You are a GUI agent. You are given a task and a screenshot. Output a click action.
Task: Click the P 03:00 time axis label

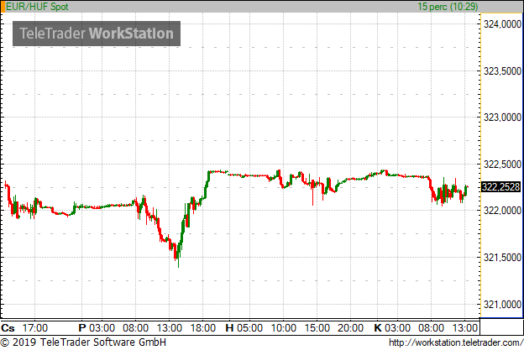coord(97,327)
